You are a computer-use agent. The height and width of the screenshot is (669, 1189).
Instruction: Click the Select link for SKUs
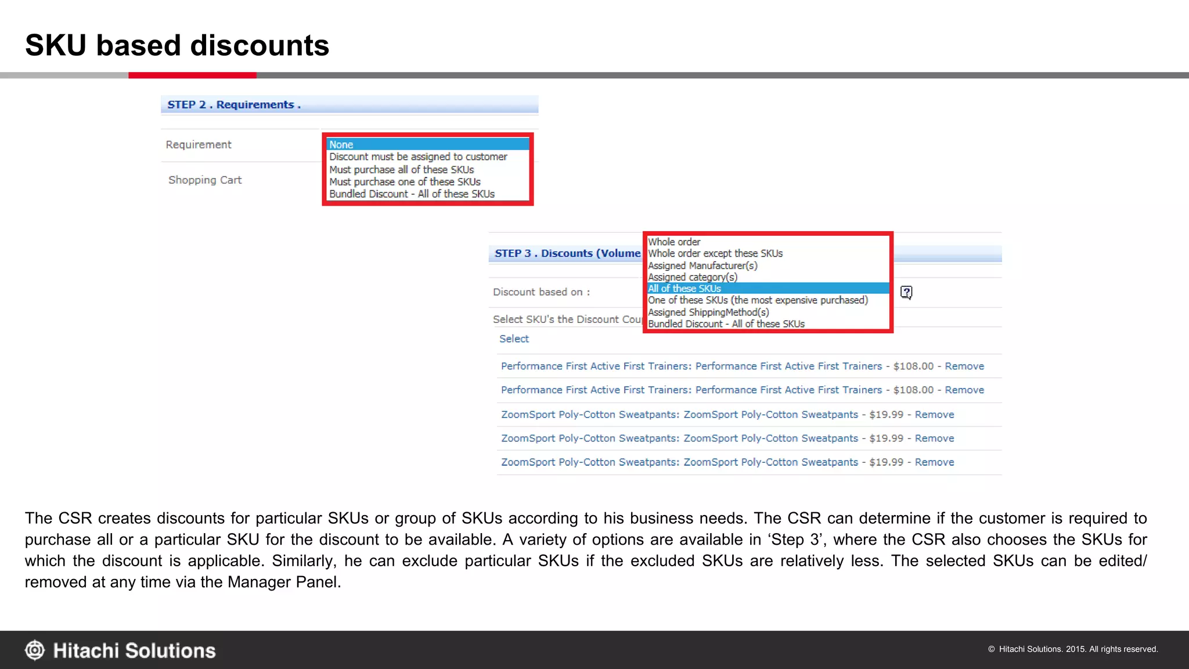514,339
